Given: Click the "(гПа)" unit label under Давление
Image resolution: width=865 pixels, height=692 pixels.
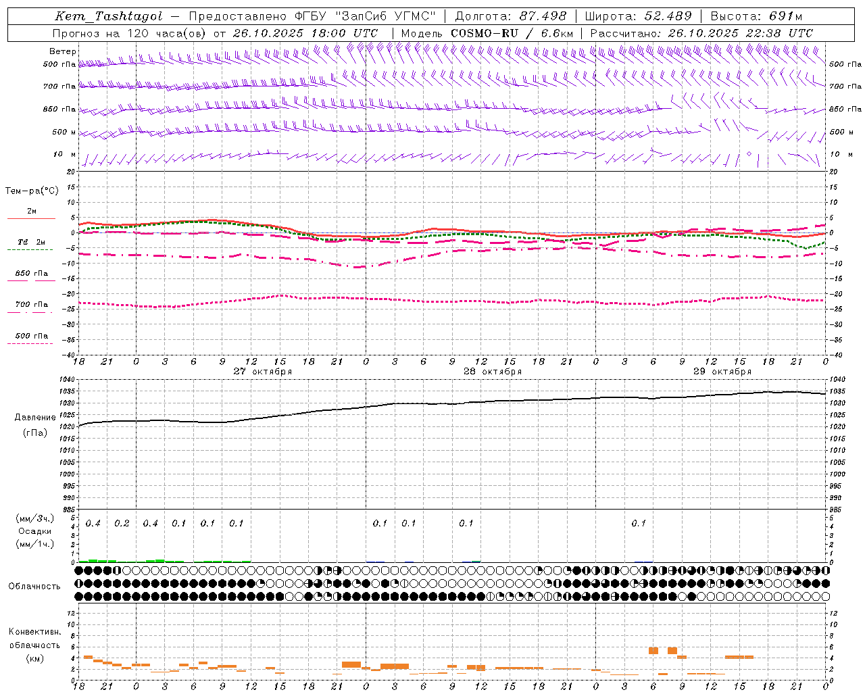Looking at the screenshot, I should click(35, 433).
